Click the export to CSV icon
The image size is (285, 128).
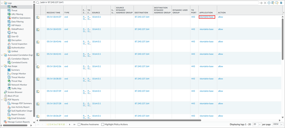click(x=281, y=3)
